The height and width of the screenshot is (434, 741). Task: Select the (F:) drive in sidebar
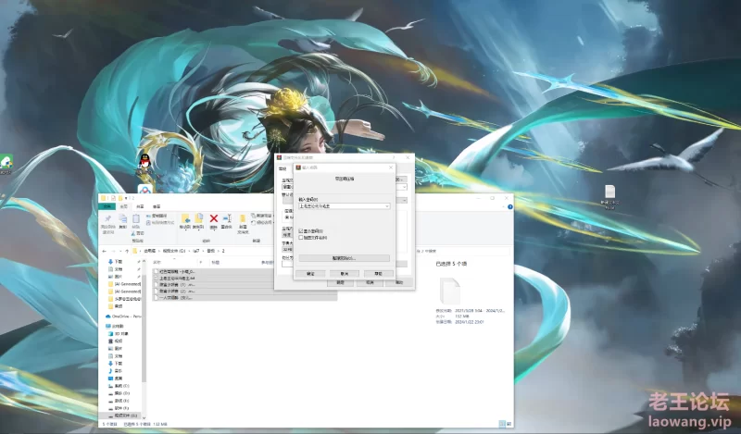pos(119,407)
